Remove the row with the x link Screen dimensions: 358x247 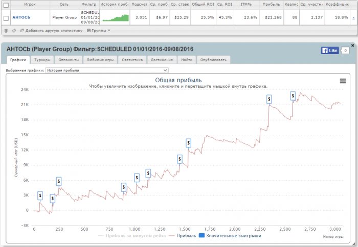point(353,17)
